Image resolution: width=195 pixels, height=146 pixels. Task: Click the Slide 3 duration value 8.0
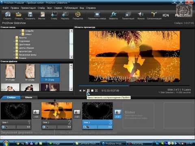110,127
